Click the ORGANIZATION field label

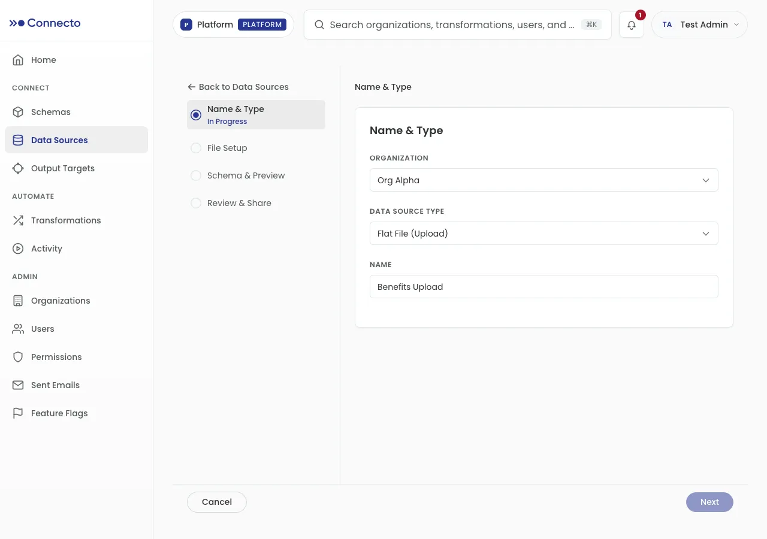pyautogui.click(x=399, y=158)
